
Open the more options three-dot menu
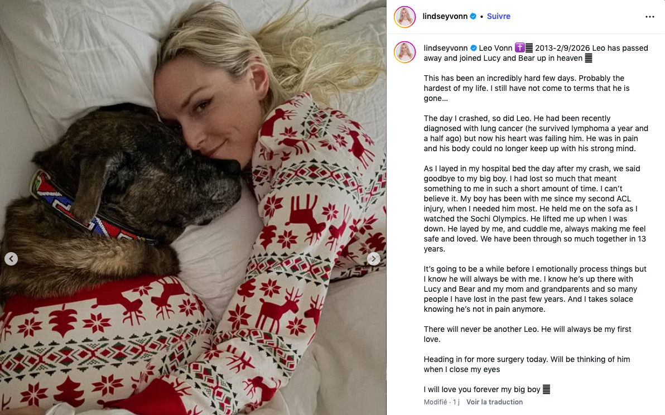(649, 17)
